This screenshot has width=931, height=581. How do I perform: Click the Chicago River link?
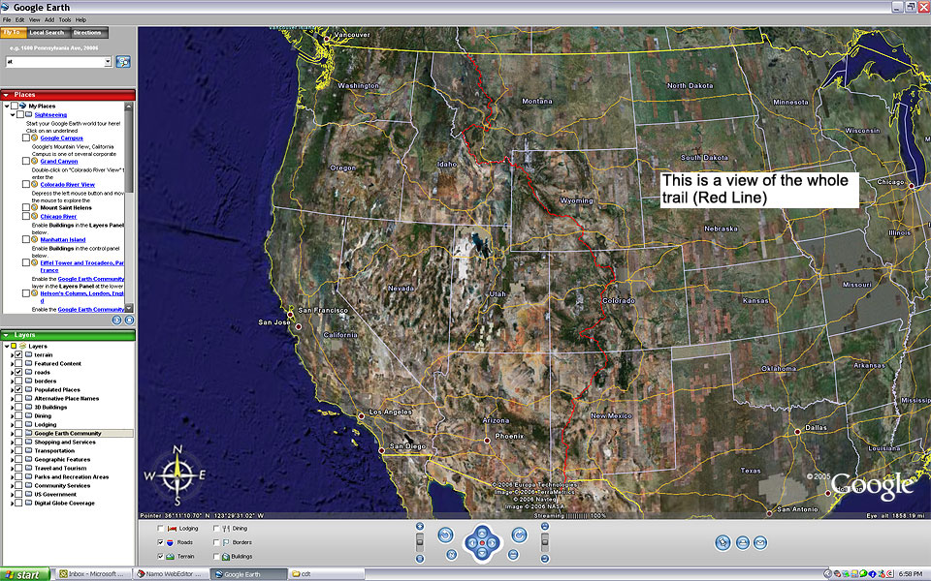[x=58, y=216]
